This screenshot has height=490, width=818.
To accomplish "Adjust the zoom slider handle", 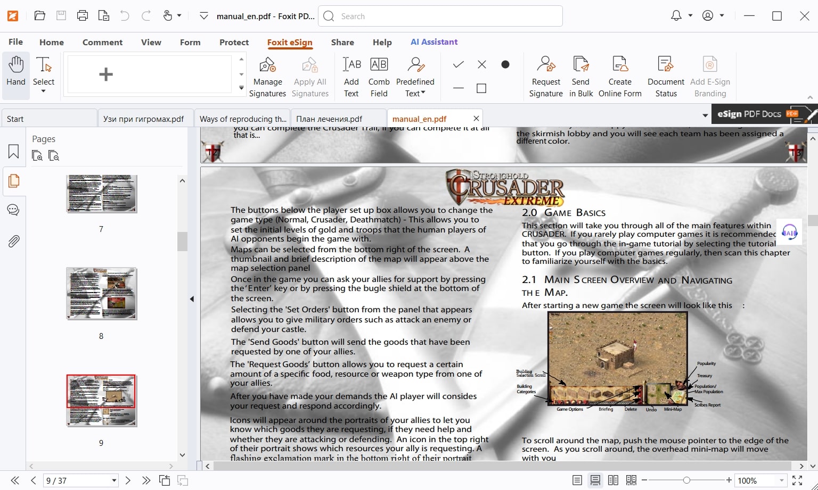I will click(x=686, y=480).
